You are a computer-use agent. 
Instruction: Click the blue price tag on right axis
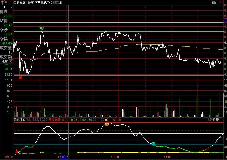point(225,20)
